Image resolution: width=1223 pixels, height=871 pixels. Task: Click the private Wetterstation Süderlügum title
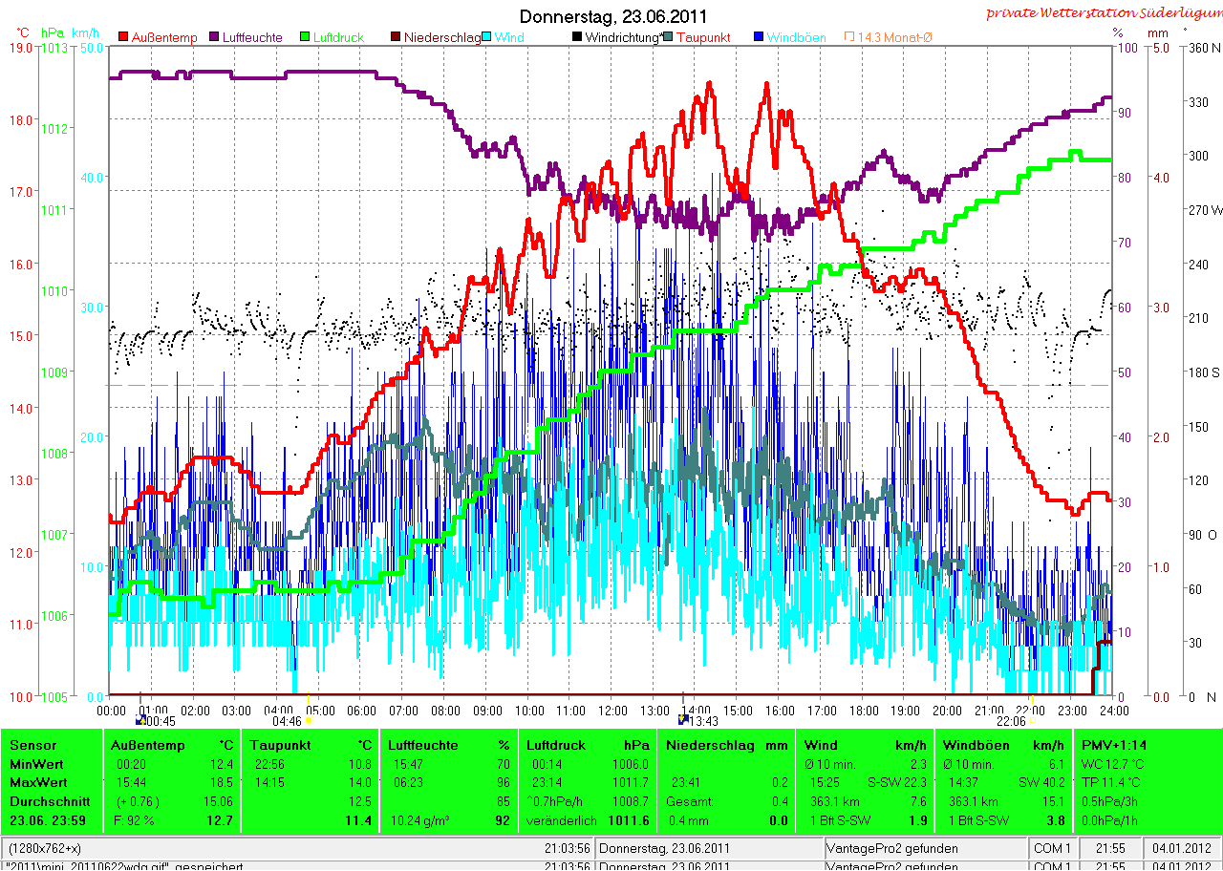pyautogui.click(x=1103, y=12)
